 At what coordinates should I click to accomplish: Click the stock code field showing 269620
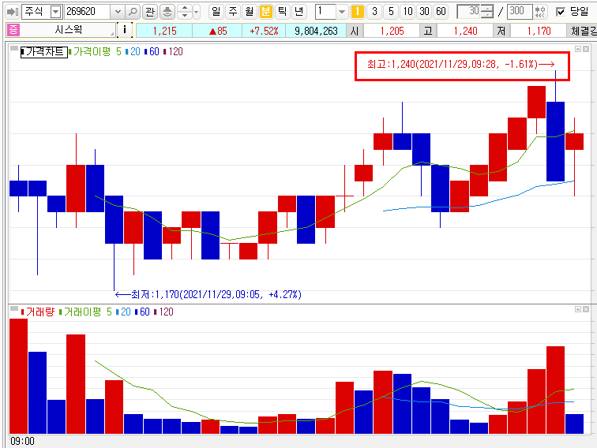point(88,12)
